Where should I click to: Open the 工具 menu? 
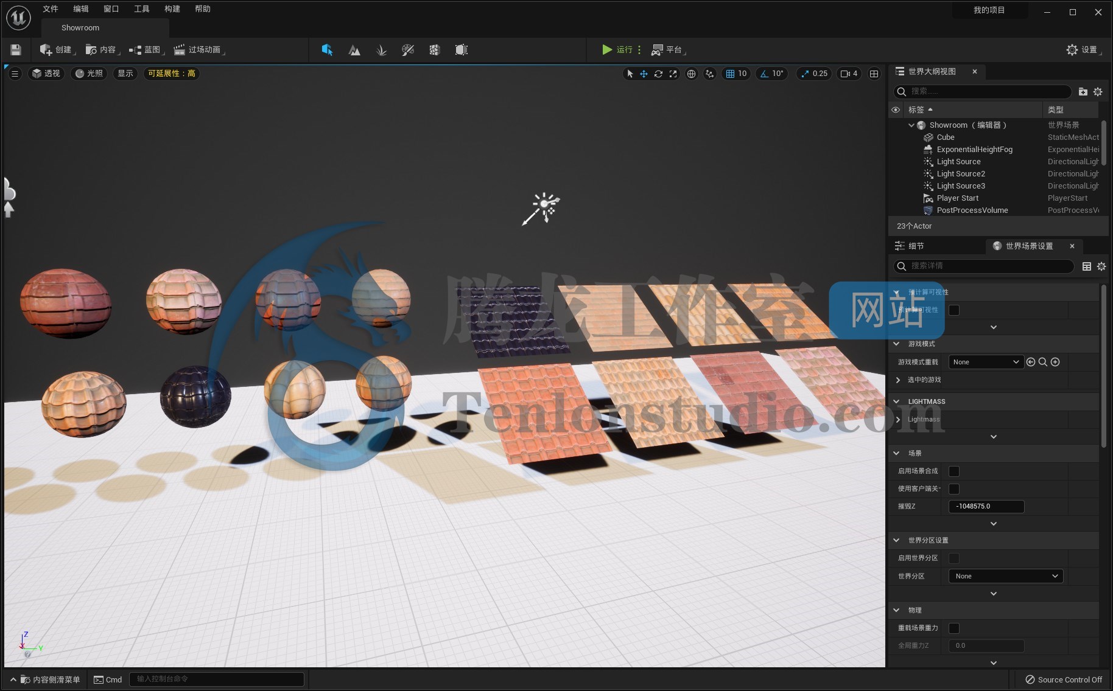click(x=142, y=9)
